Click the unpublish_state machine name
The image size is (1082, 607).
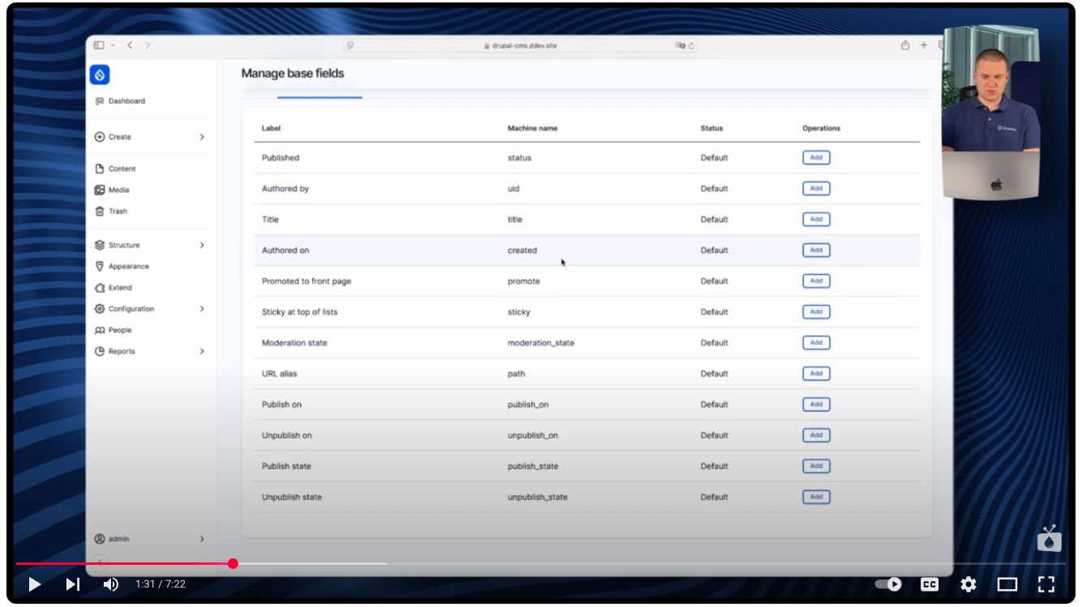click(x=537, y=497)
